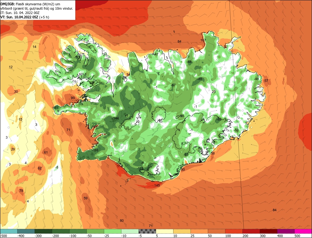Click the legend label '500'
Image resolution: width=312 pixels, height=238 pixels.
(x=297, y=236)
